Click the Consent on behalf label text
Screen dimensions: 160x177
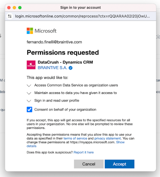pos(65,110)
